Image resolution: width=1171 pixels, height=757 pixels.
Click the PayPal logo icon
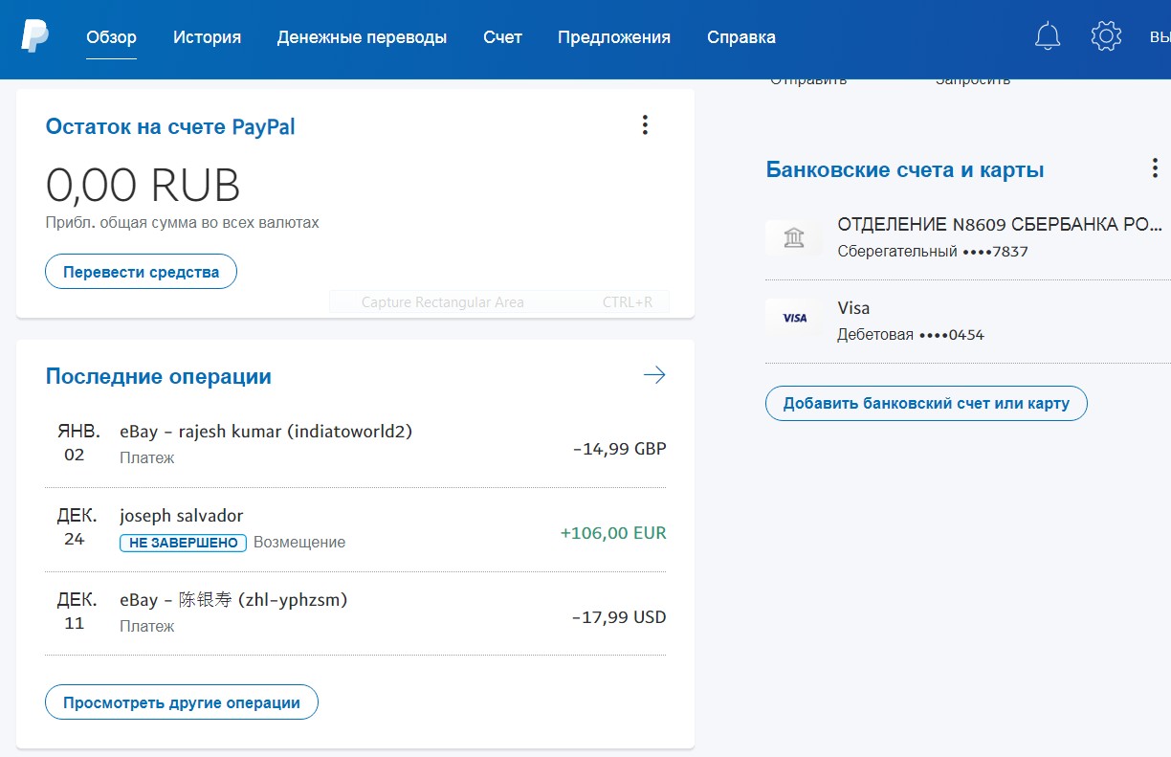pyautogui.click(x=34, y=36)
